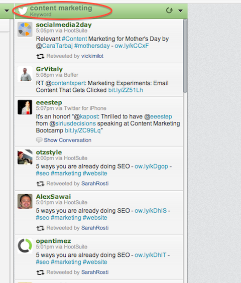
Task: Open the content marketing stream options dropdown
Action: (180, 11)
